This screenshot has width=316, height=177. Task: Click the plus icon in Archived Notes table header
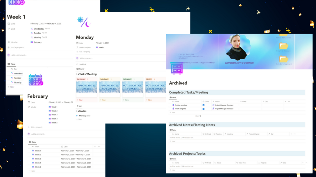click(291, 134)
